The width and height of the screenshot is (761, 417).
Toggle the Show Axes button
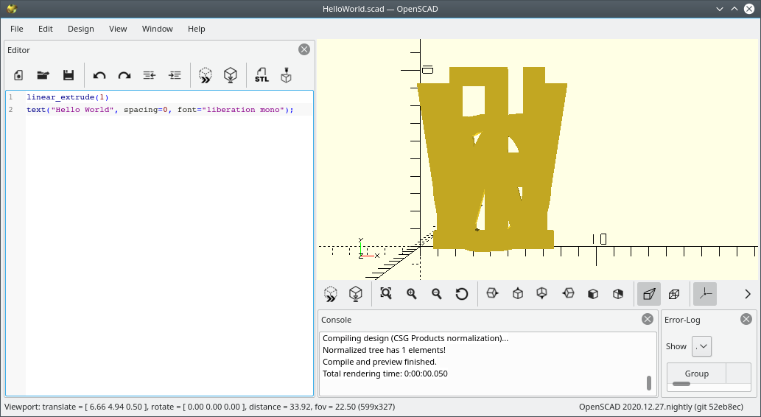705,294
